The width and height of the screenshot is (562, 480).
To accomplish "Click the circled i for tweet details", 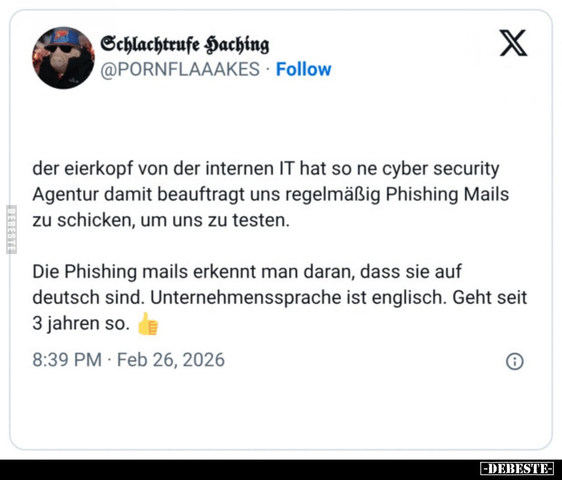I will pos(515,361).
